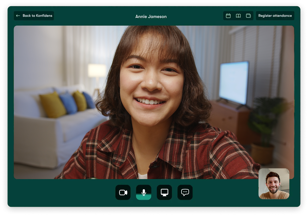
Task: Click the Annie Jameson name title
Action: pos(151,16)
